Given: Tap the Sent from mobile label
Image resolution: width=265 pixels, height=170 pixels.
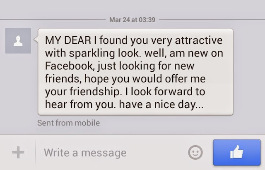Looking at the screenshot, I should [x=68, y=123].
